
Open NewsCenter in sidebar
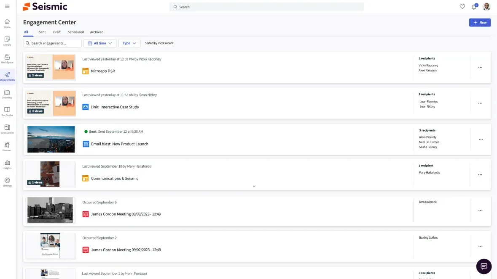pos(7,129)
